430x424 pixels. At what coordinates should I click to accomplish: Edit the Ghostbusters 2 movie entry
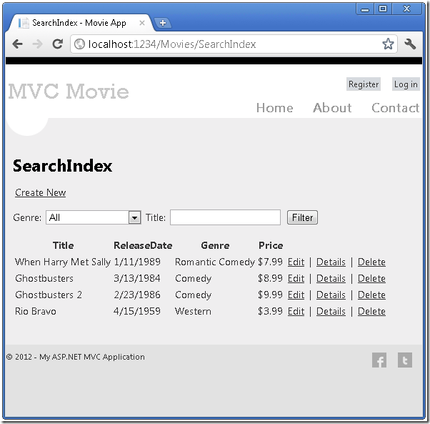(x=296, y=295)
